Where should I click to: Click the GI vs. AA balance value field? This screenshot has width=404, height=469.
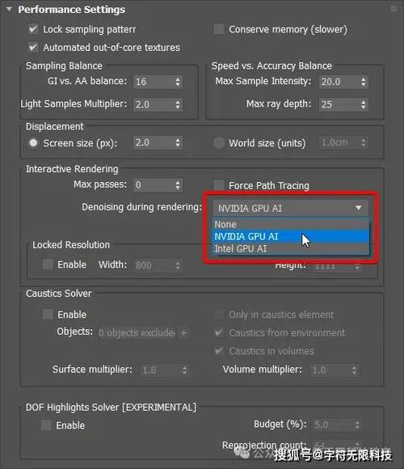153,82
